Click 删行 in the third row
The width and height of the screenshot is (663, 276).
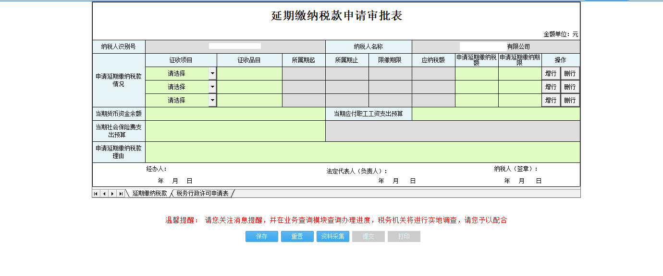[x=570, y=101]
